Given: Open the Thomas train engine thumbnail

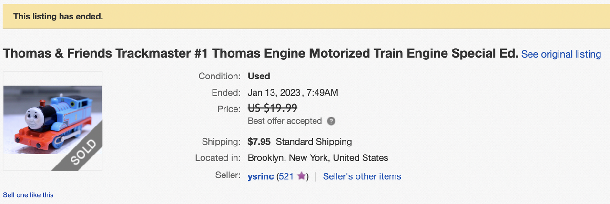Looking at the screenshot, I should coord(53,121).
